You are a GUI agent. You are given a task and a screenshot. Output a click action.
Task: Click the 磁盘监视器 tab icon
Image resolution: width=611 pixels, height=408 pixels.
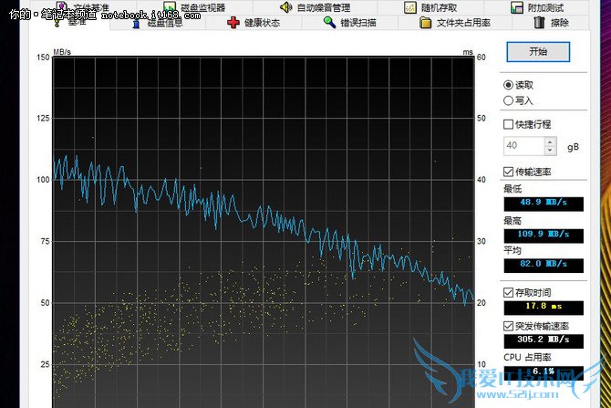[170, 7]
